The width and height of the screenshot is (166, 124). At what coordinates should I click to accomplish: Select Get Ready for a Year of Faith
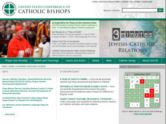coord(67,32)
